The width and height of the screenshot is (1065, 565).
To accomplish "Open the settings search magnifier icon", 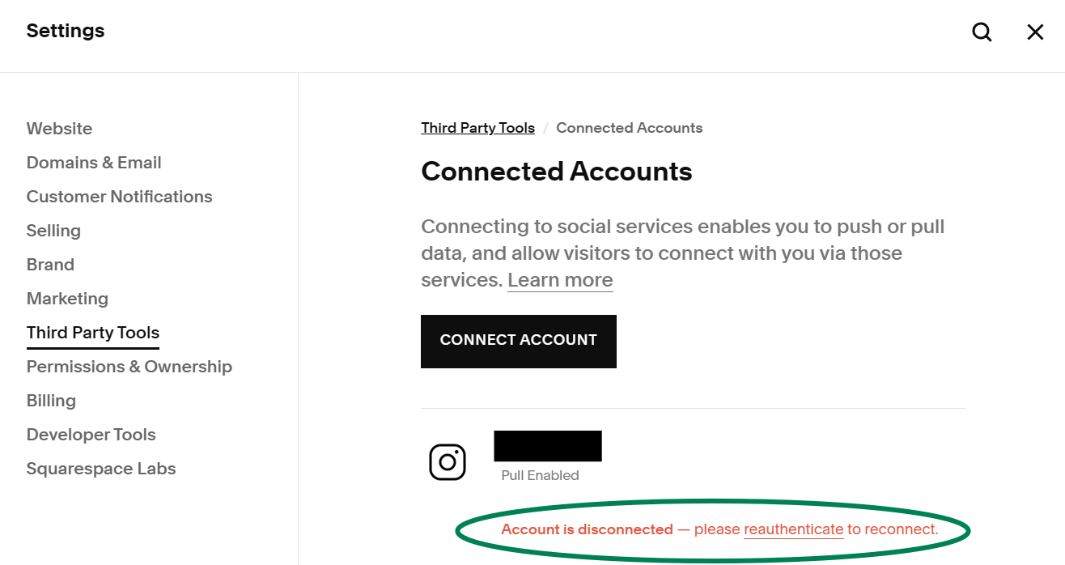I will point(982,32).
